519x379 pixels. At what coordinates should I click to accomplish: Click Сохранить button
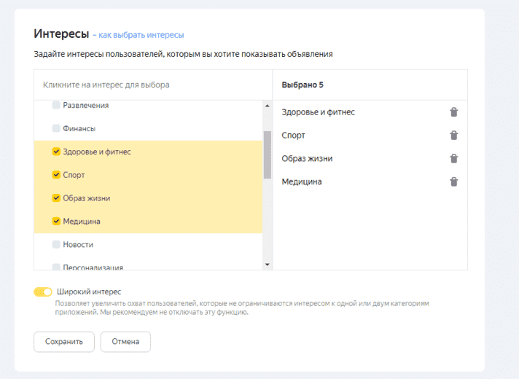pos(64,342)
